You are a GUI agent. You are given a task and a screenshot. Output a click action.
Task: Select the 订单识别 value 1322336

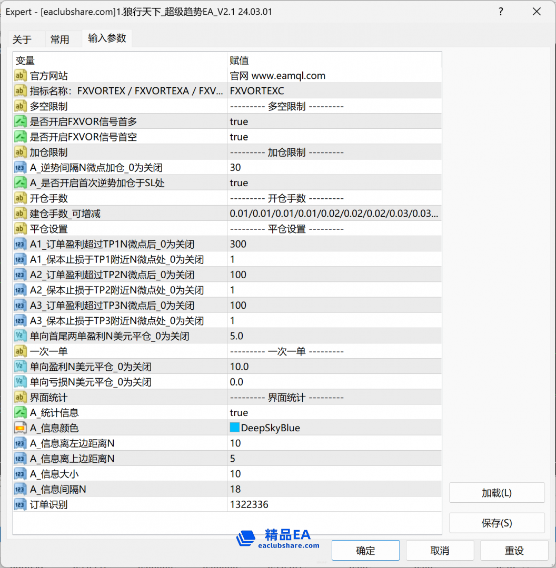pyautogui.click(x=249, y=505)
